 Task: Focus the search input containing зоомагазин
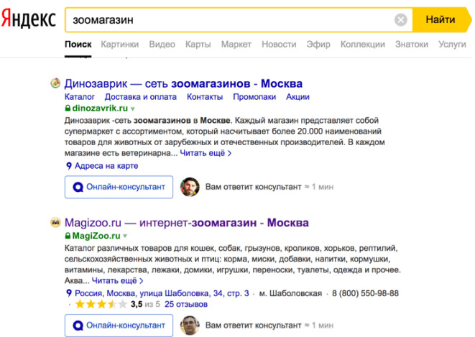pos(230,19)
